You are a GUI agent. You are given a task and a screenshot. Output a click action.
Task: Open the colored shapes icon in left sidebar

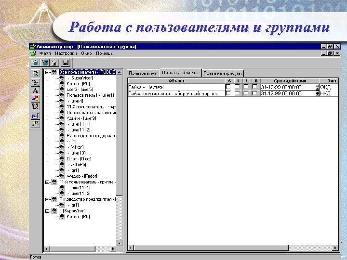click(x=35, y=98)
